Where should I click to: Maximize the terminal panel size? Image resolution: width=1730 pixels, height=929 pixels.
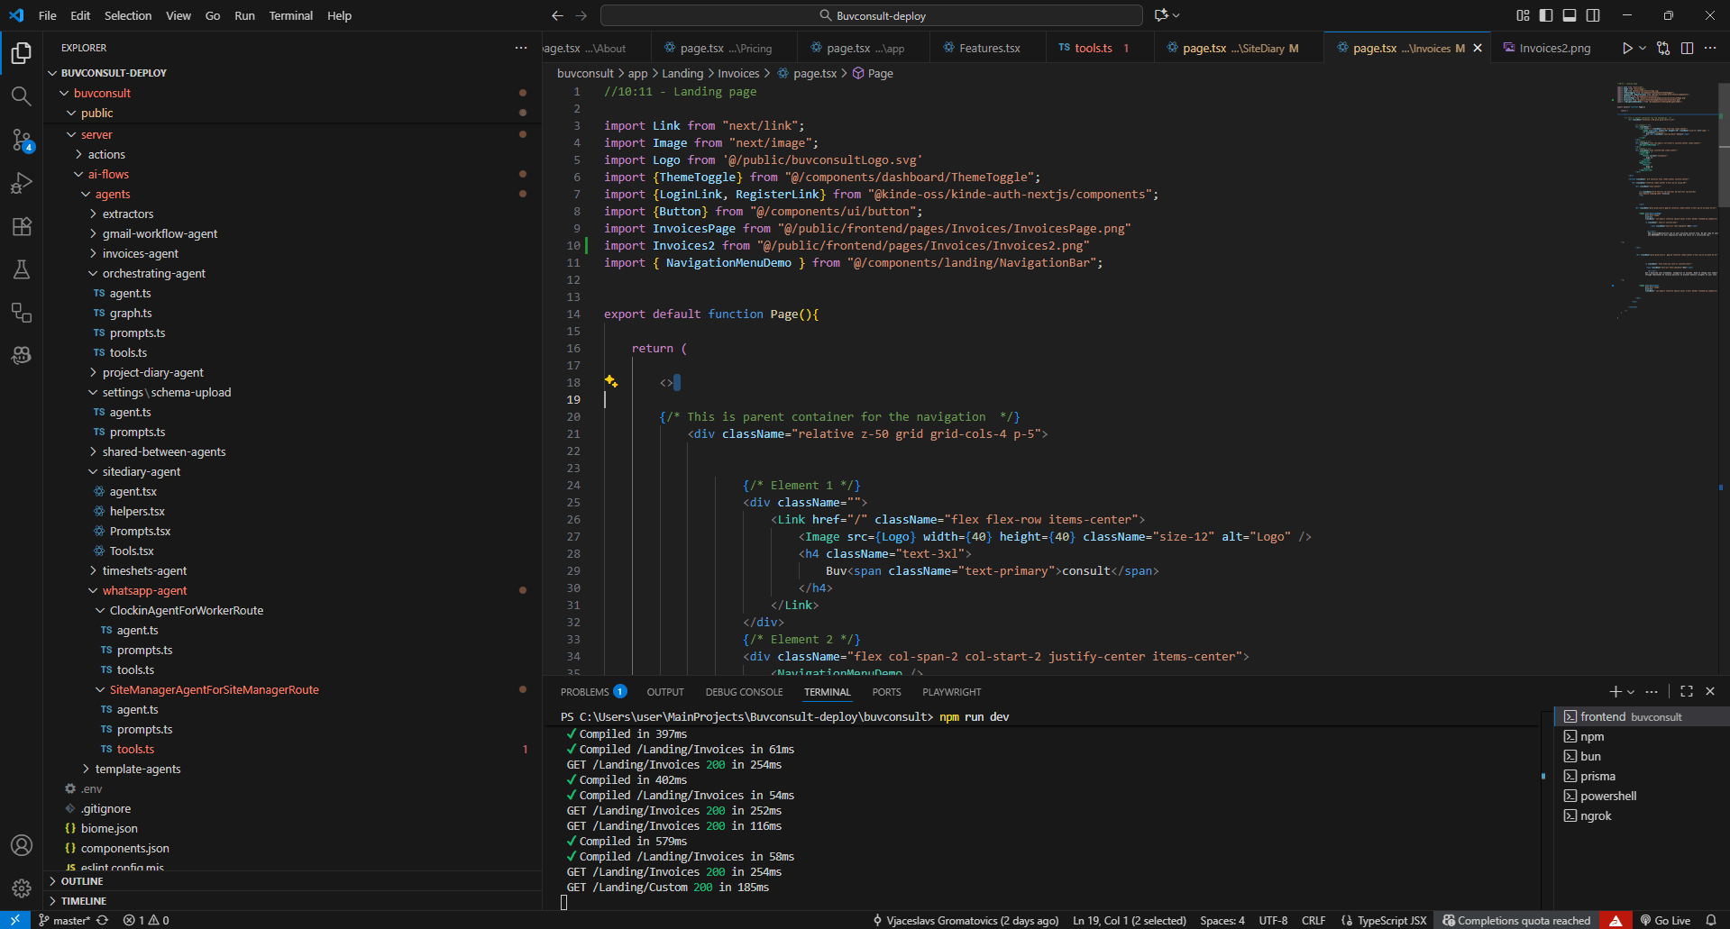[x=1686, y=691]
